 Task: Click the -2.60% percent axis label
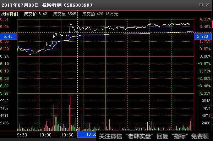(x=204, y=78)
